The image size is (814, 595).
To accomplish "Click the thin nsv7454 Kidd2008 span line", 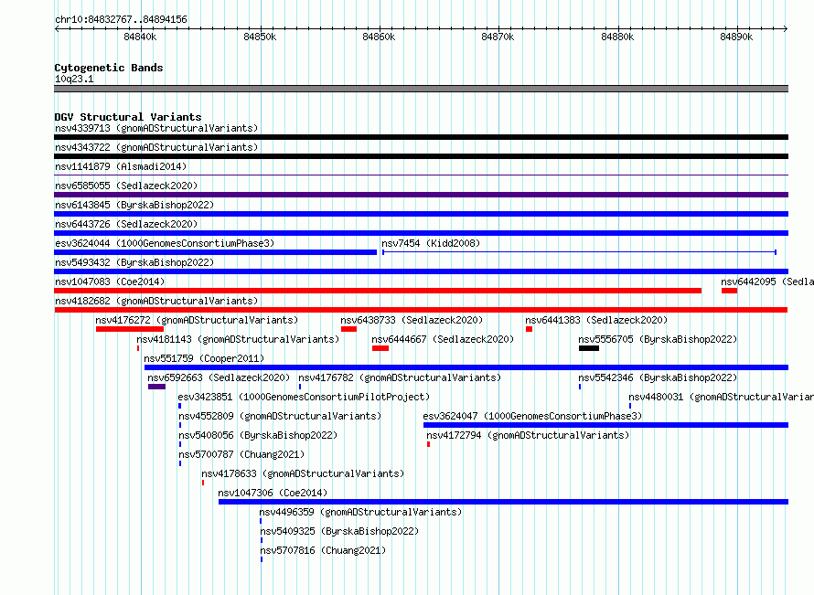I will click(x=579, y=252).
